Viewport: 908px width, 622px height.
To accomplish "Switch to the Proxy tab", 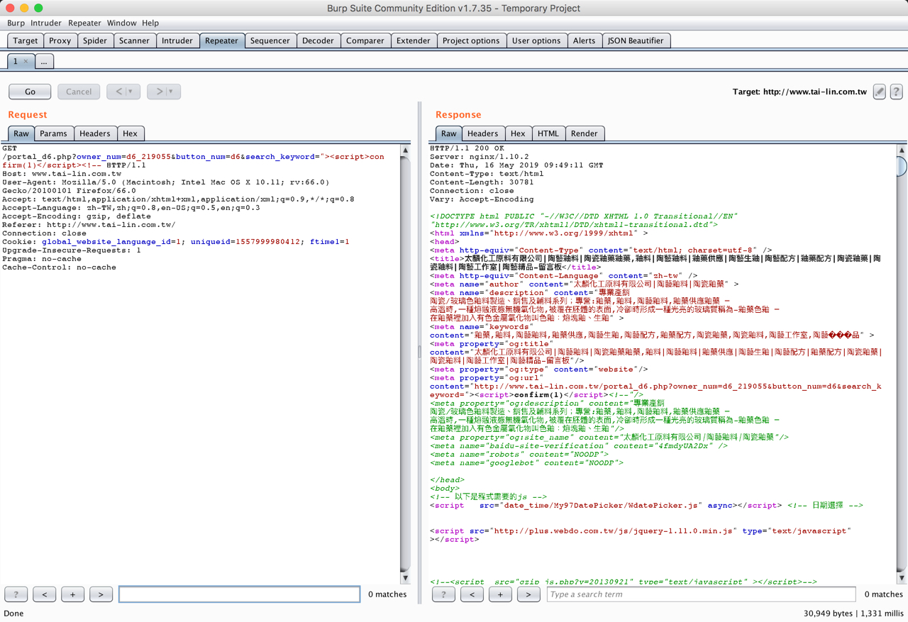I will [x=60, y=40].
